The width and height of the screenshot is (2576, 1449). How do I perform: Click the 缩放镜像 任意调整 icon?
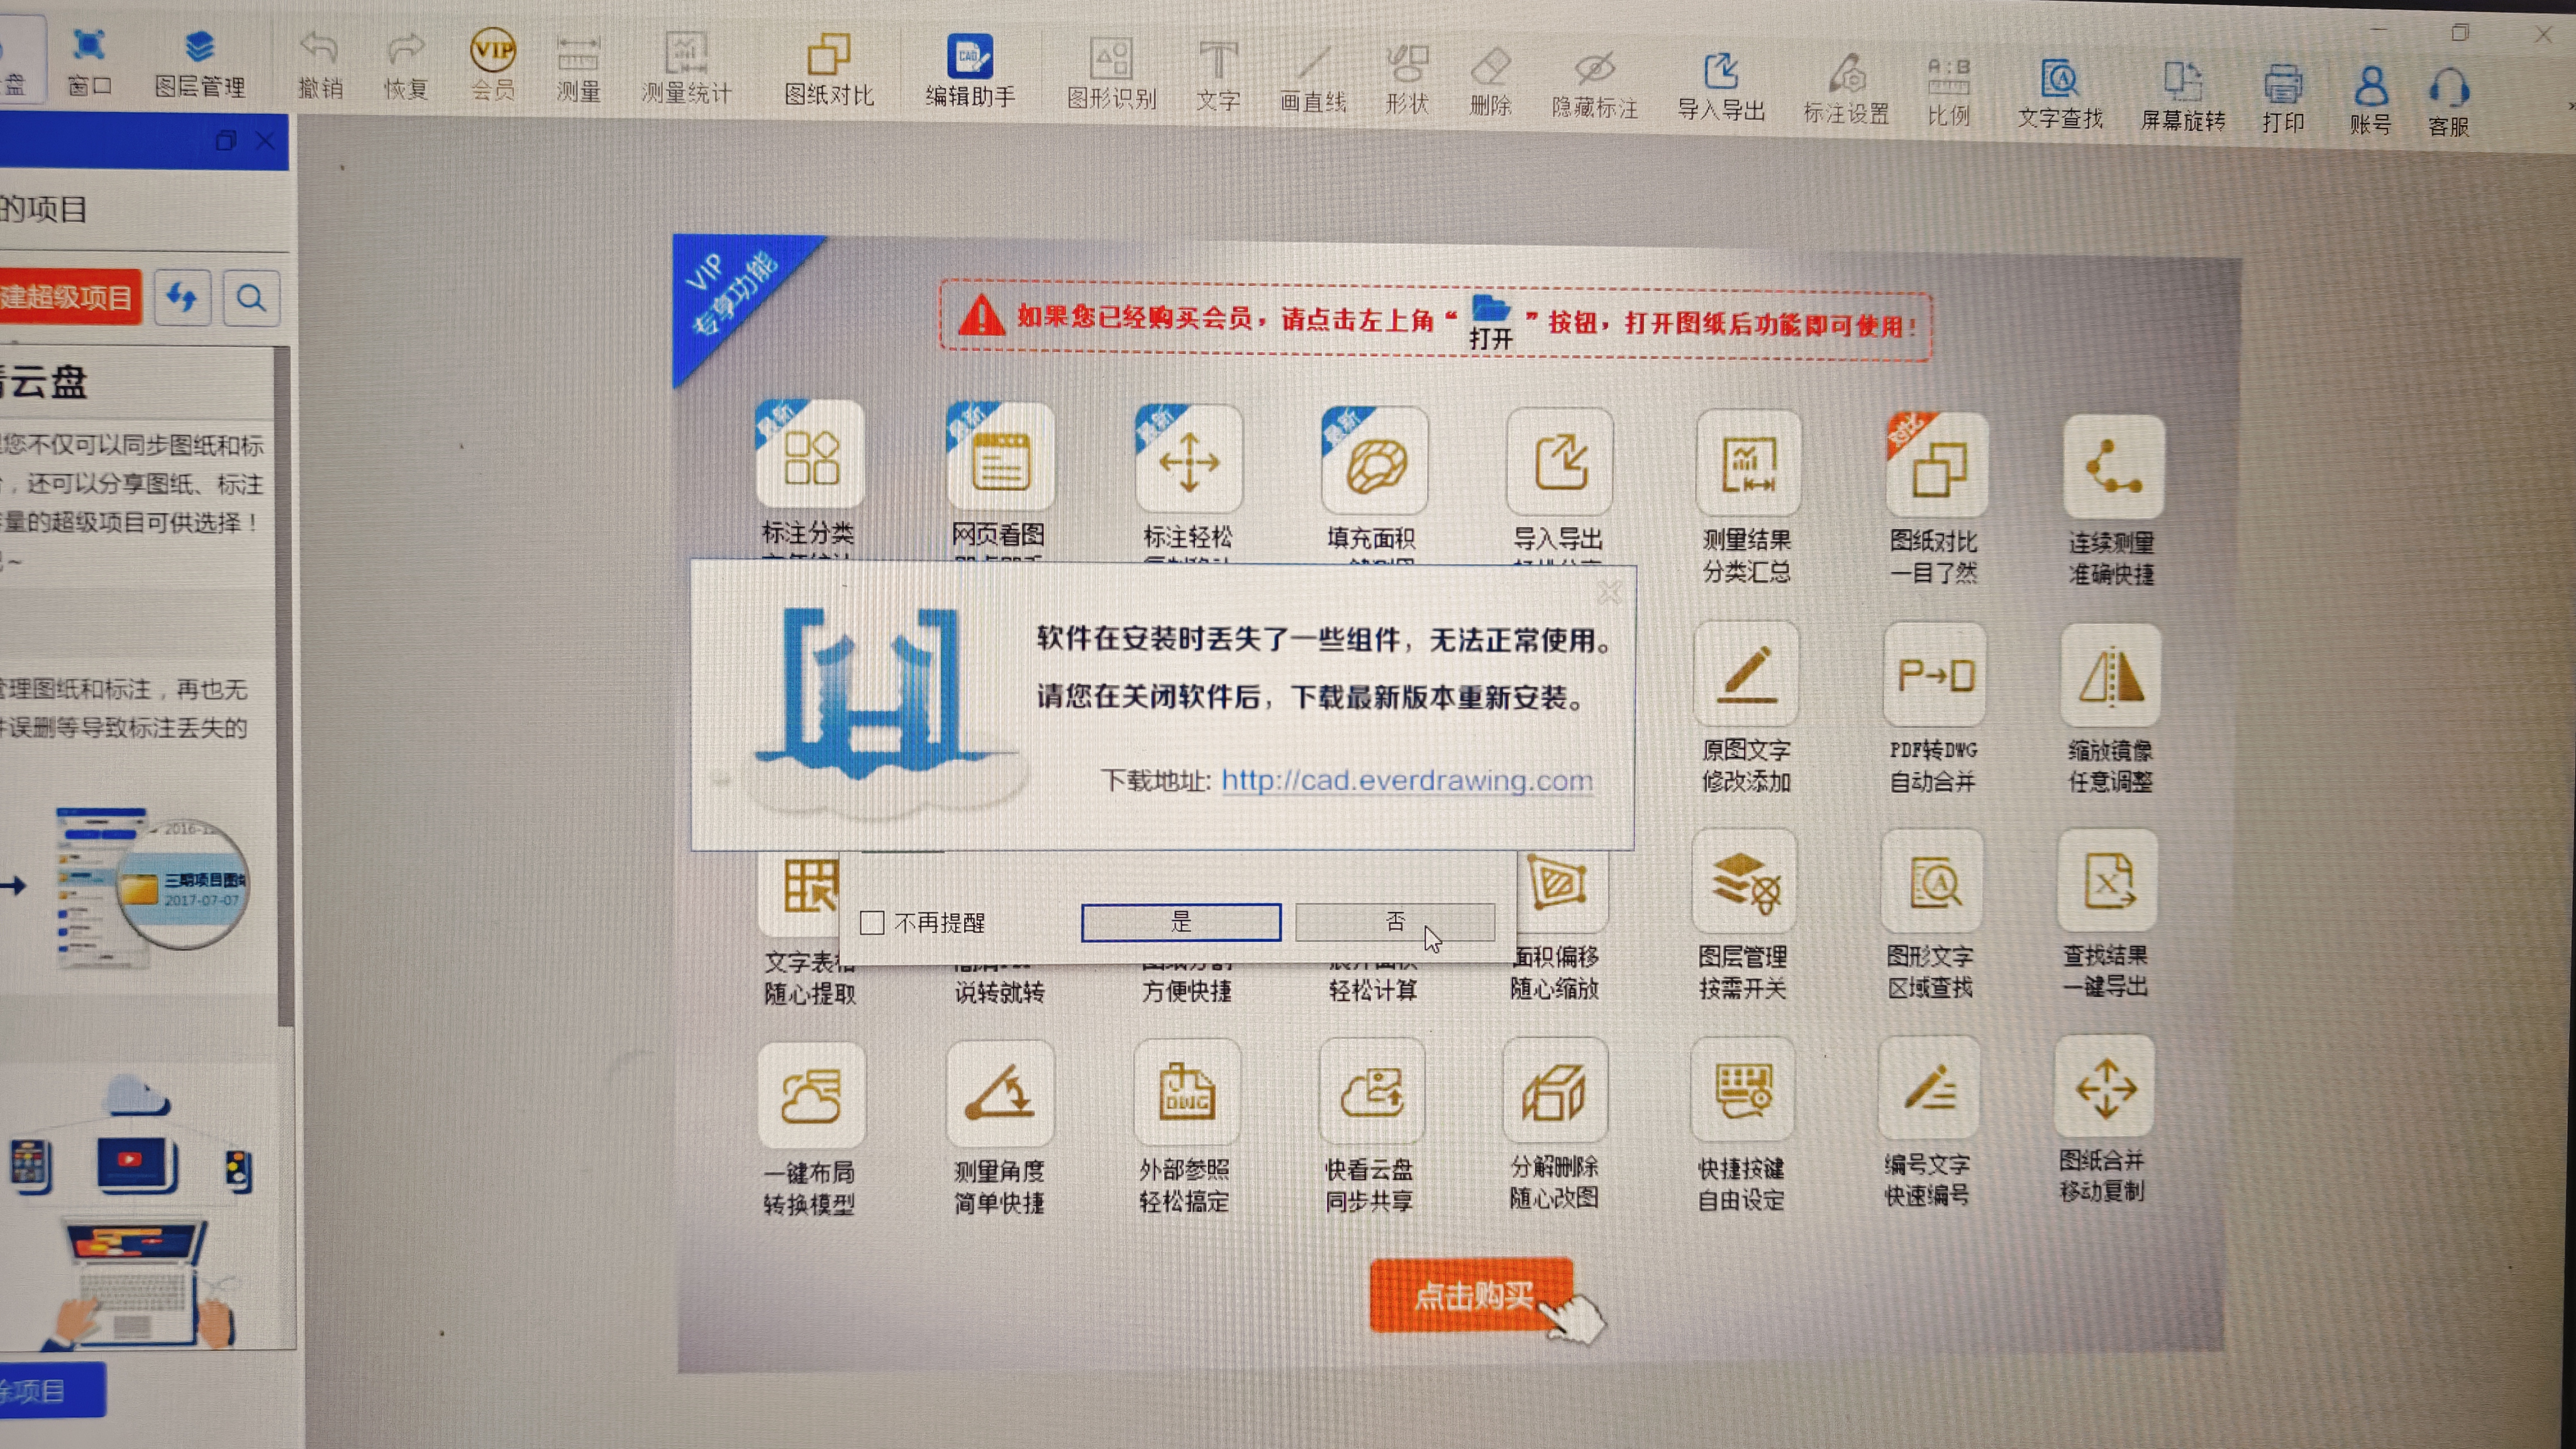click(2110, 676)
